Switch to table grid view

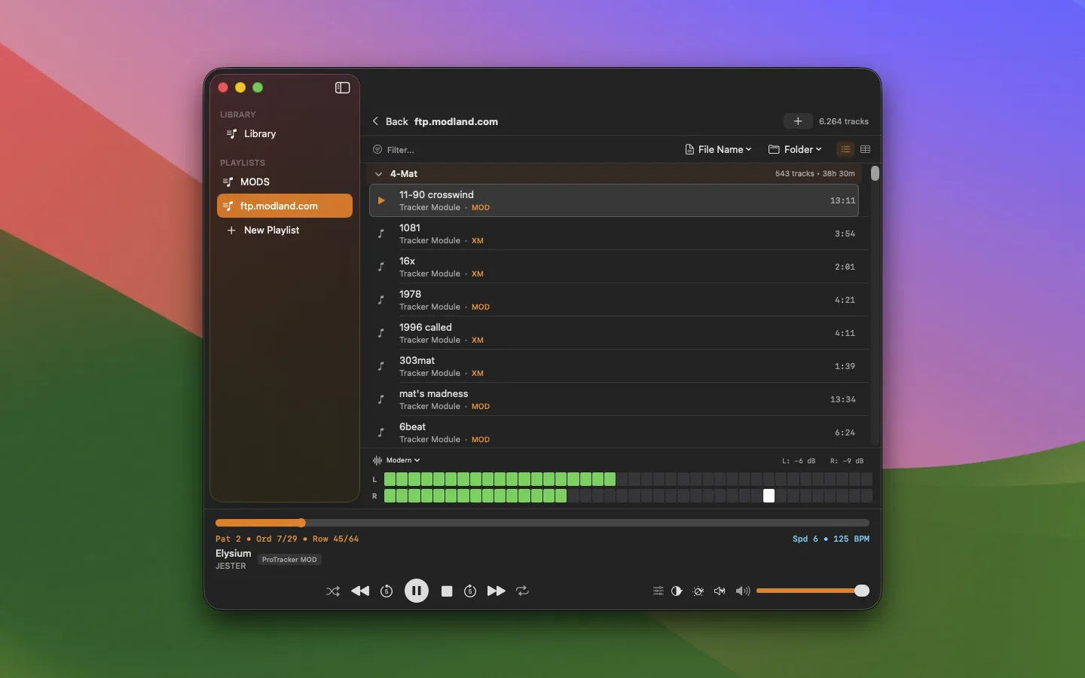pyautogui.click(x=866, y=150)
